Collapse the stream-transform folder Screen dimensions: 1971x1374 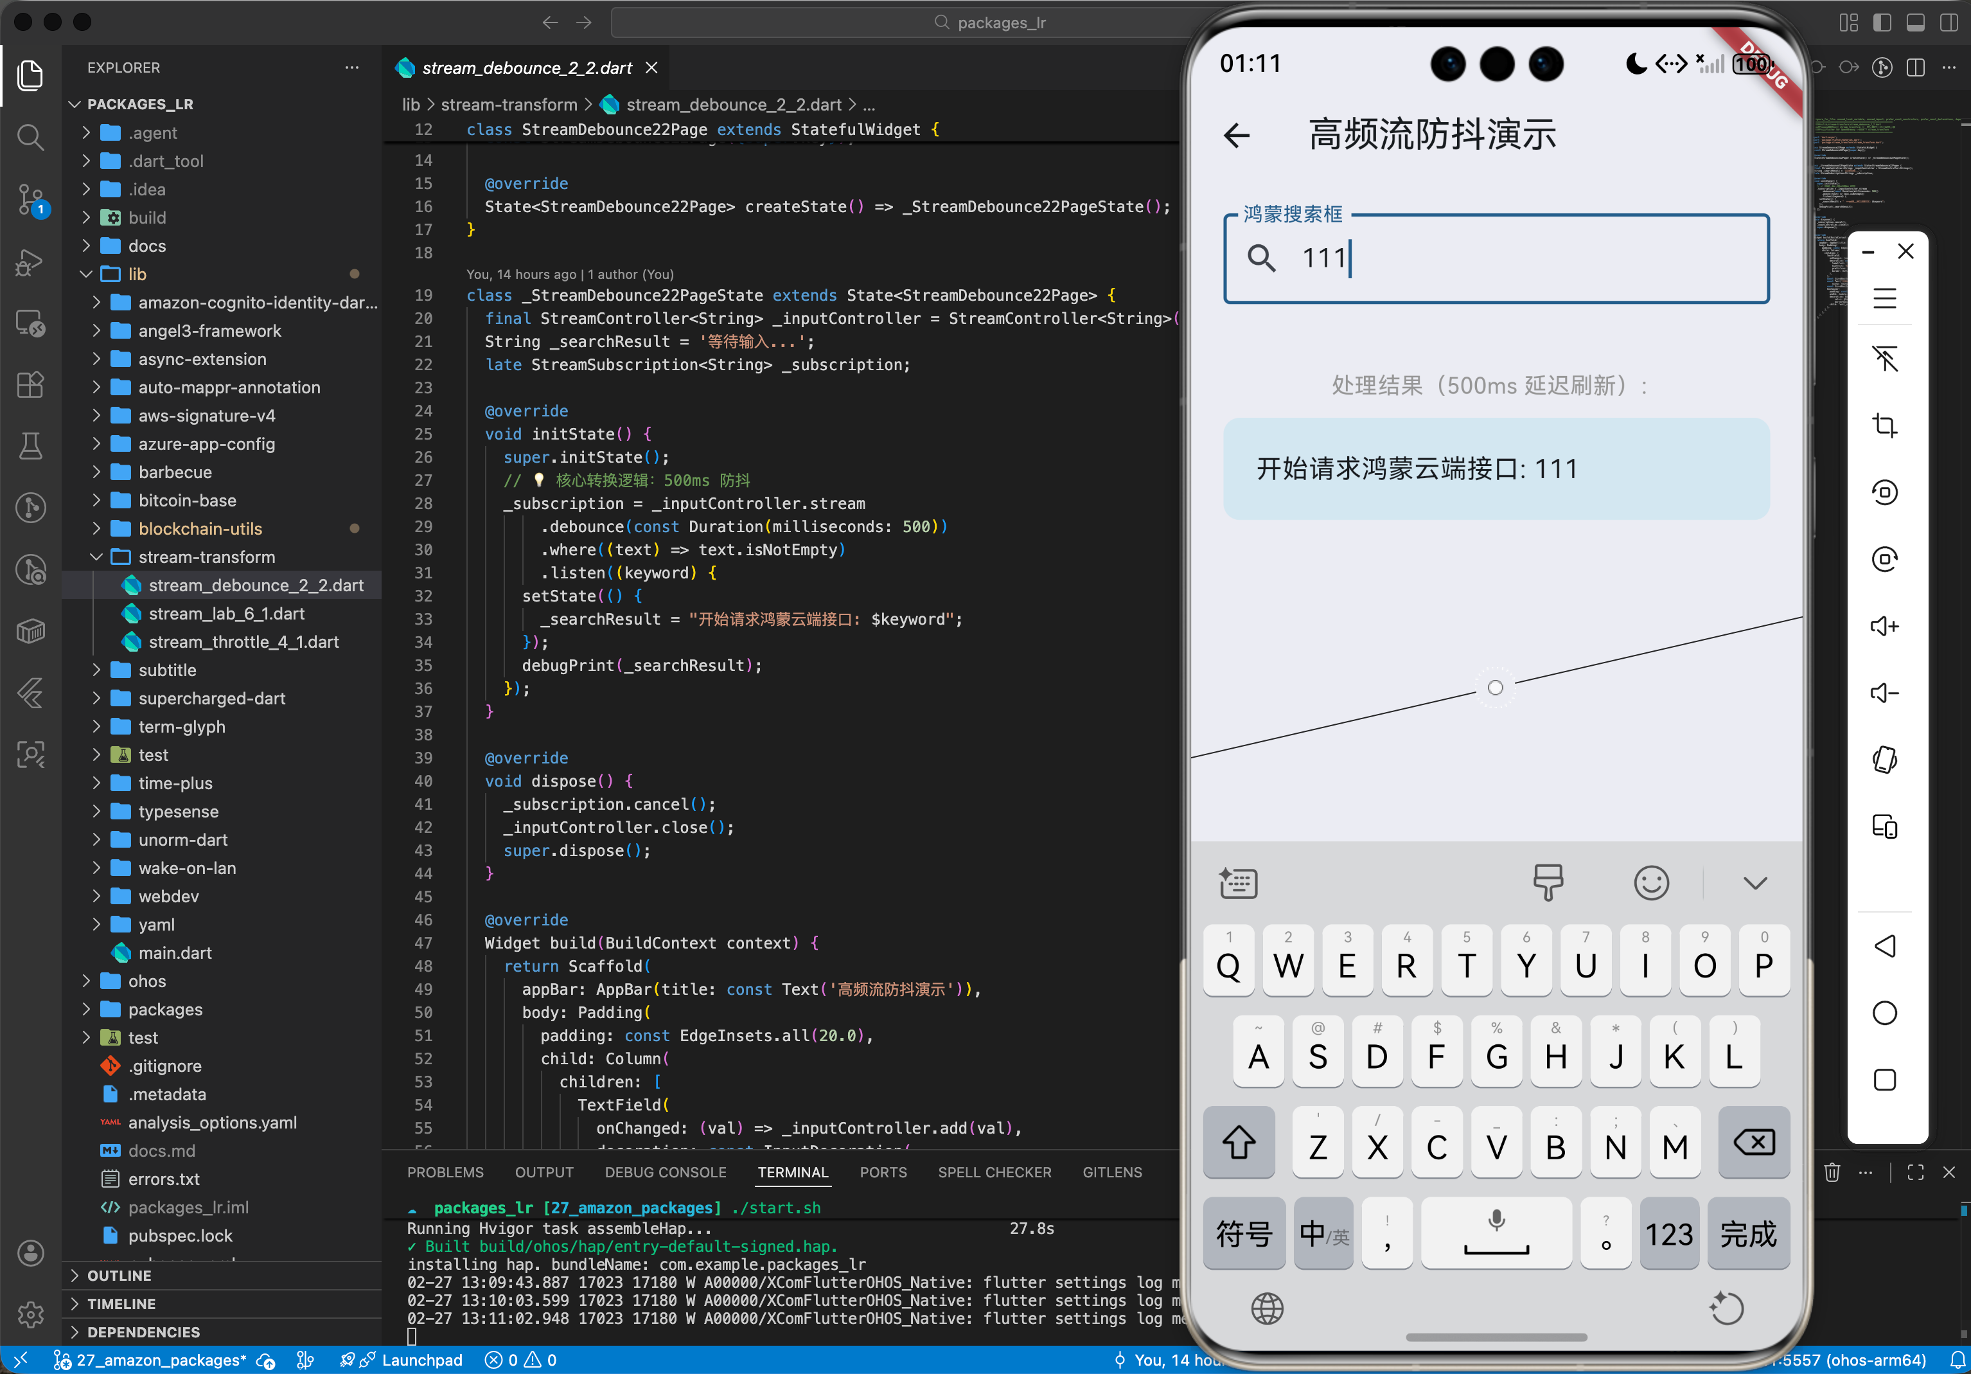207,557
